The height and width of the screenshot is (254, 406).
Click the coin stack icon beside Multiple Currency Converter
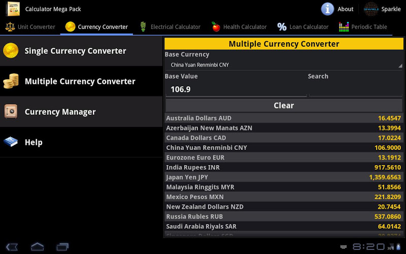click(11, 81)
